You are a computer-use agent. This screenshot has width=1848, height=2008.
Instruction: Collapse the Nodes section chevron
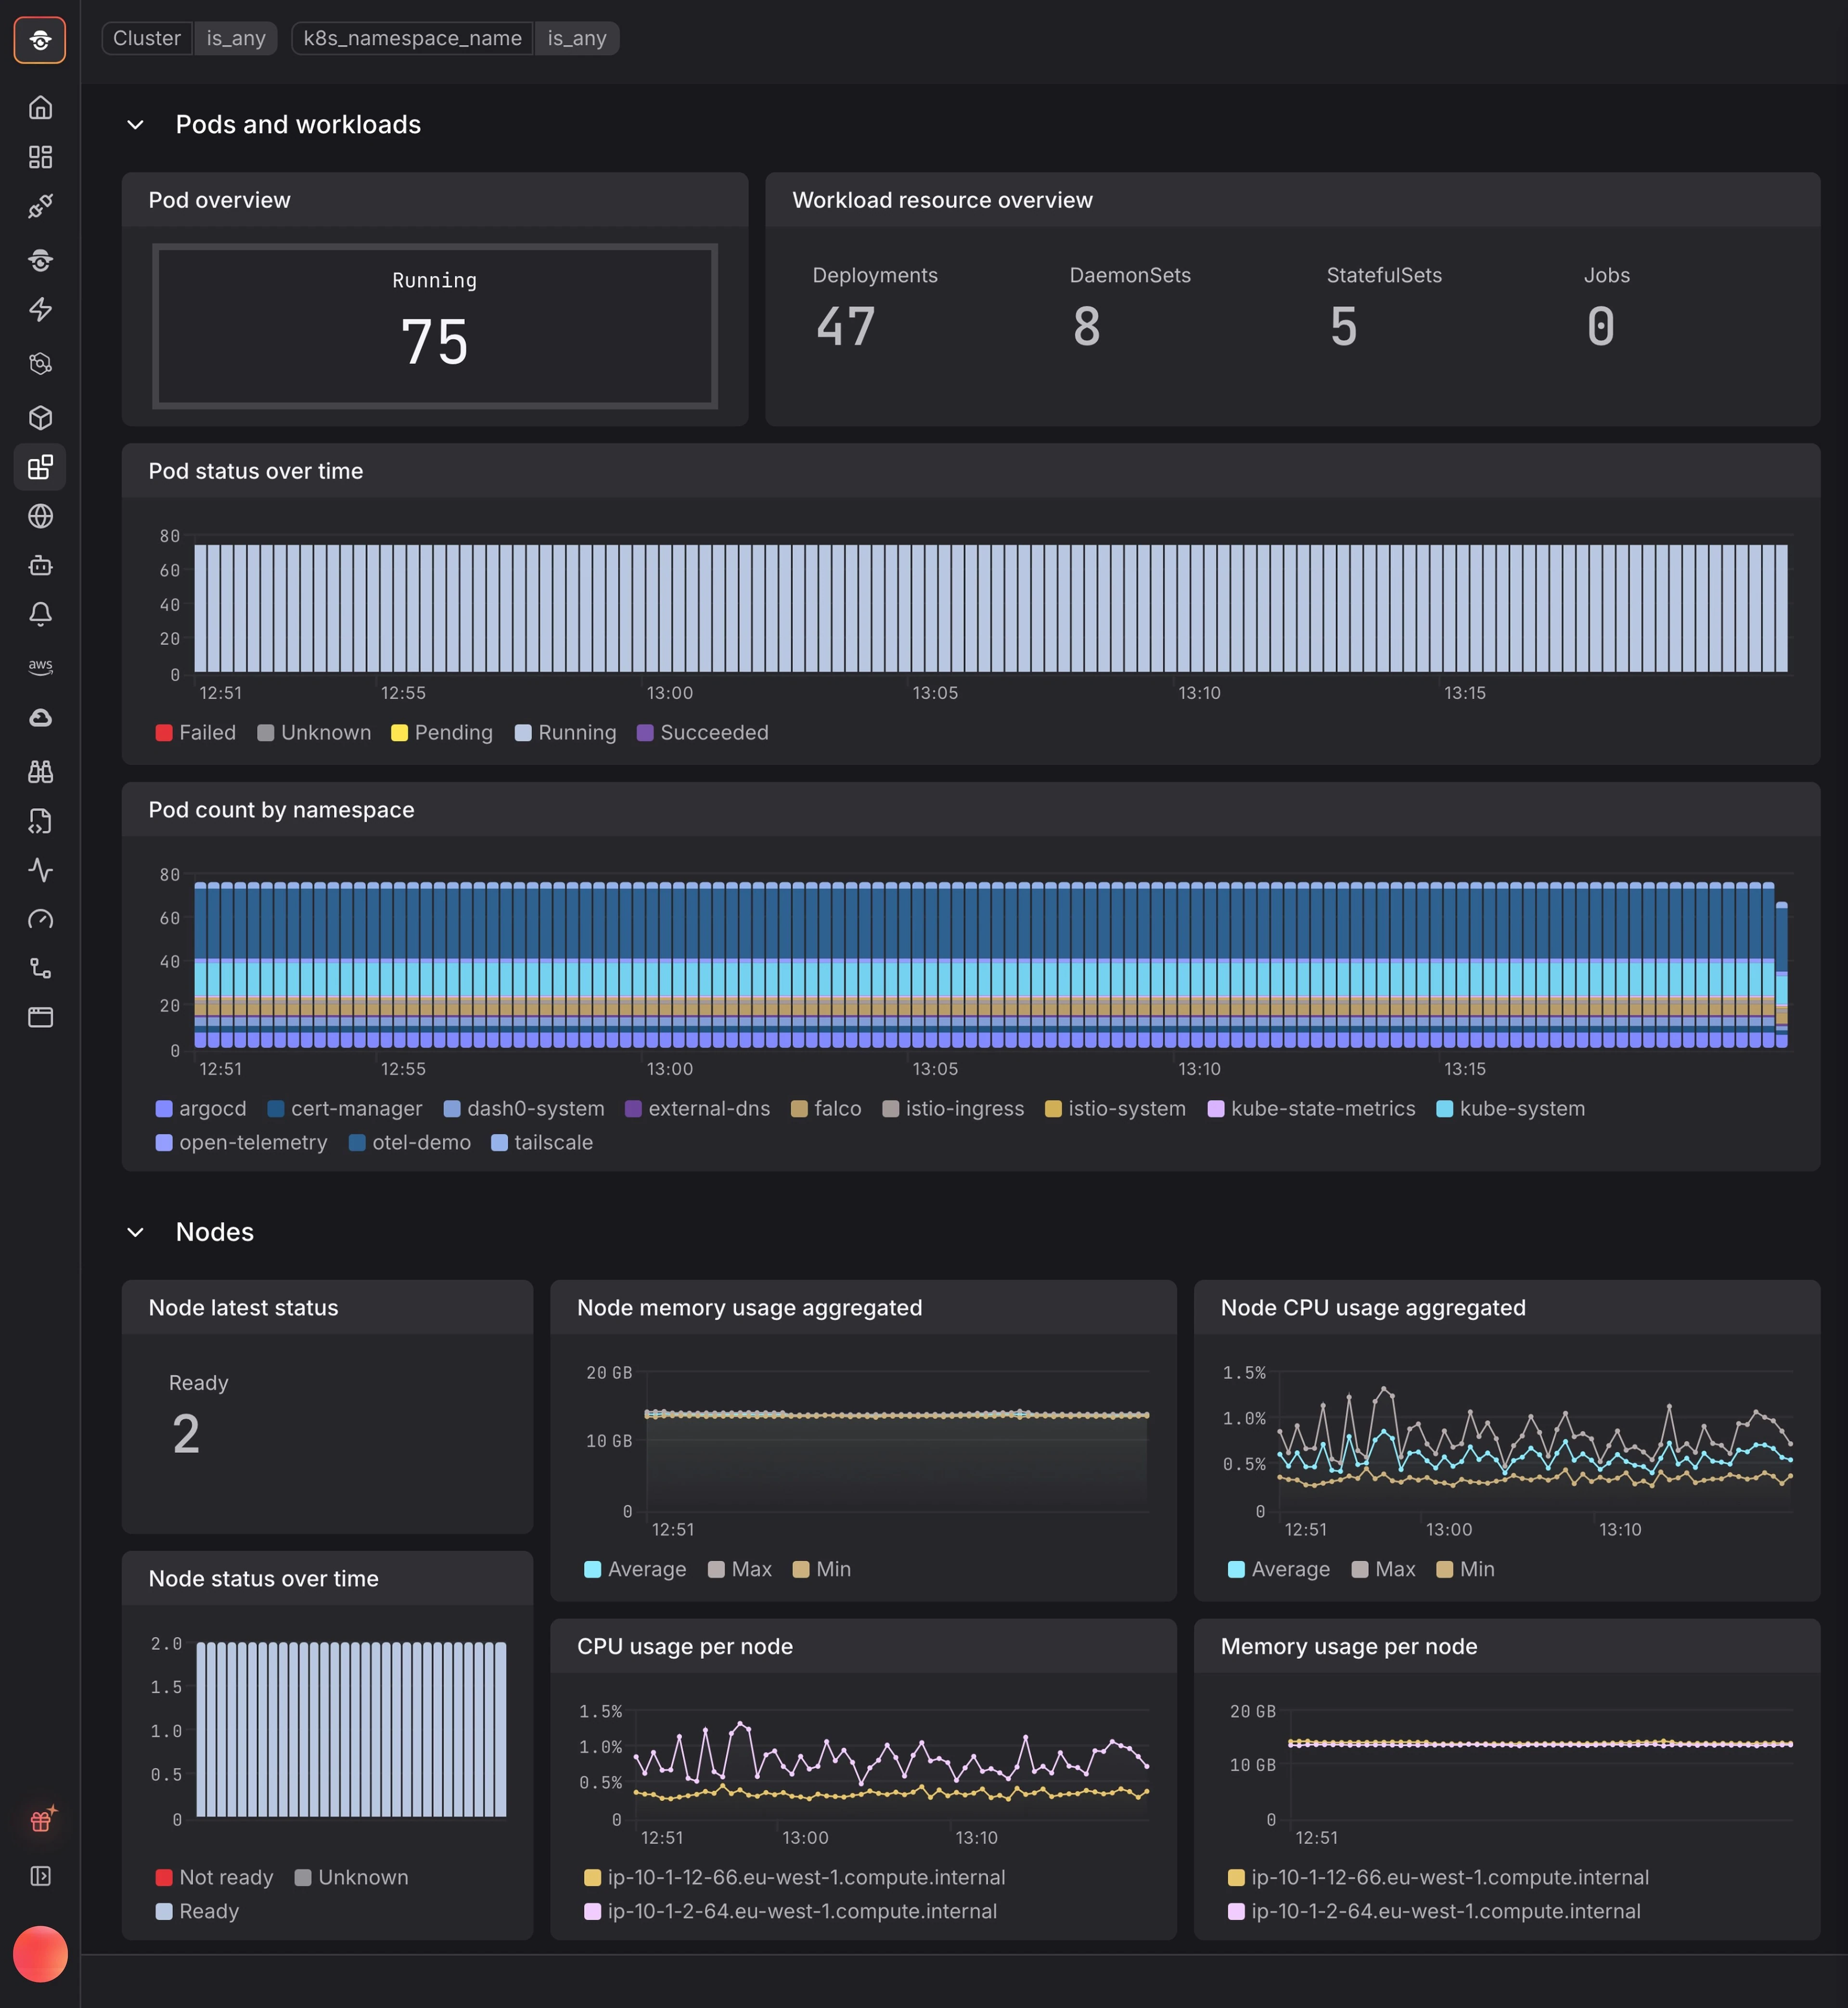point(135,1233)
